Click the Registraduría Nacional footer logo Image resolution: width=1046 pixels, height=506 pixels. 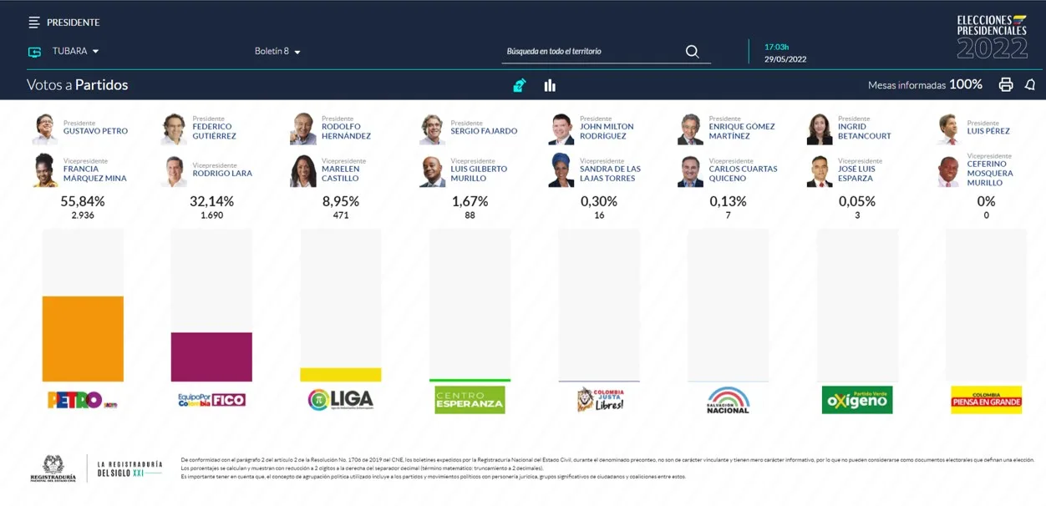point(53,468)
